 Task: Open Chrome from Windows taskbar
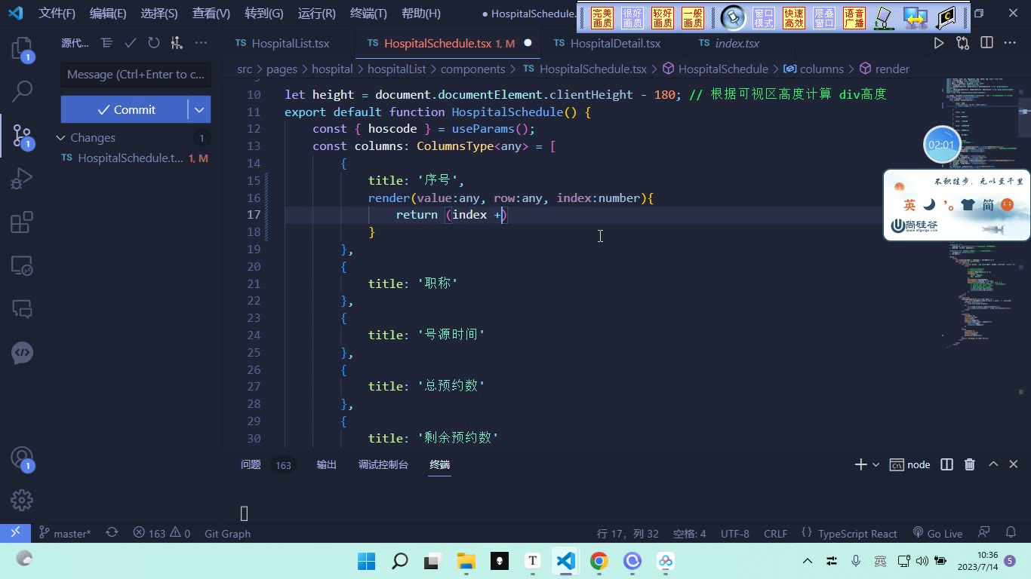pyautogui.click(x=599, y=561)
